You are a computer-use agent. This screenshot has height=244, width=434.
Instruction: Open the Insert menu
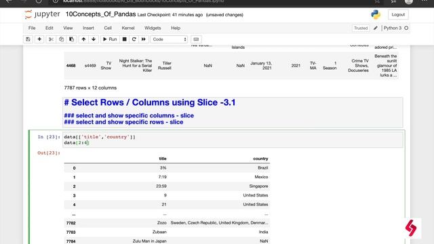[x=88, y=28]
